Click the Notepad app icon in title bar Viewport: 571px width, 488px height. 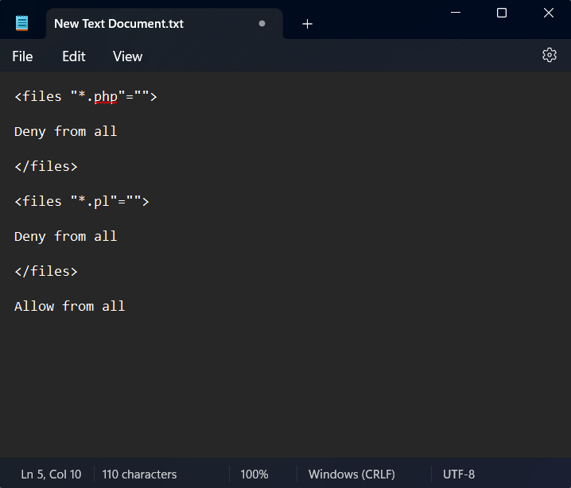tap(22, 23)
